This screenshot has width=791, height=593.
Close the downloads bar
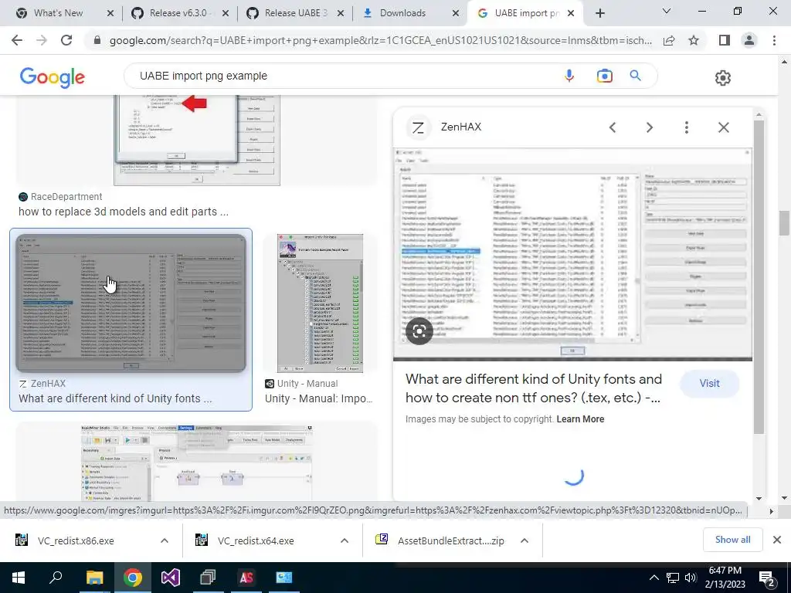click(777, 540)
